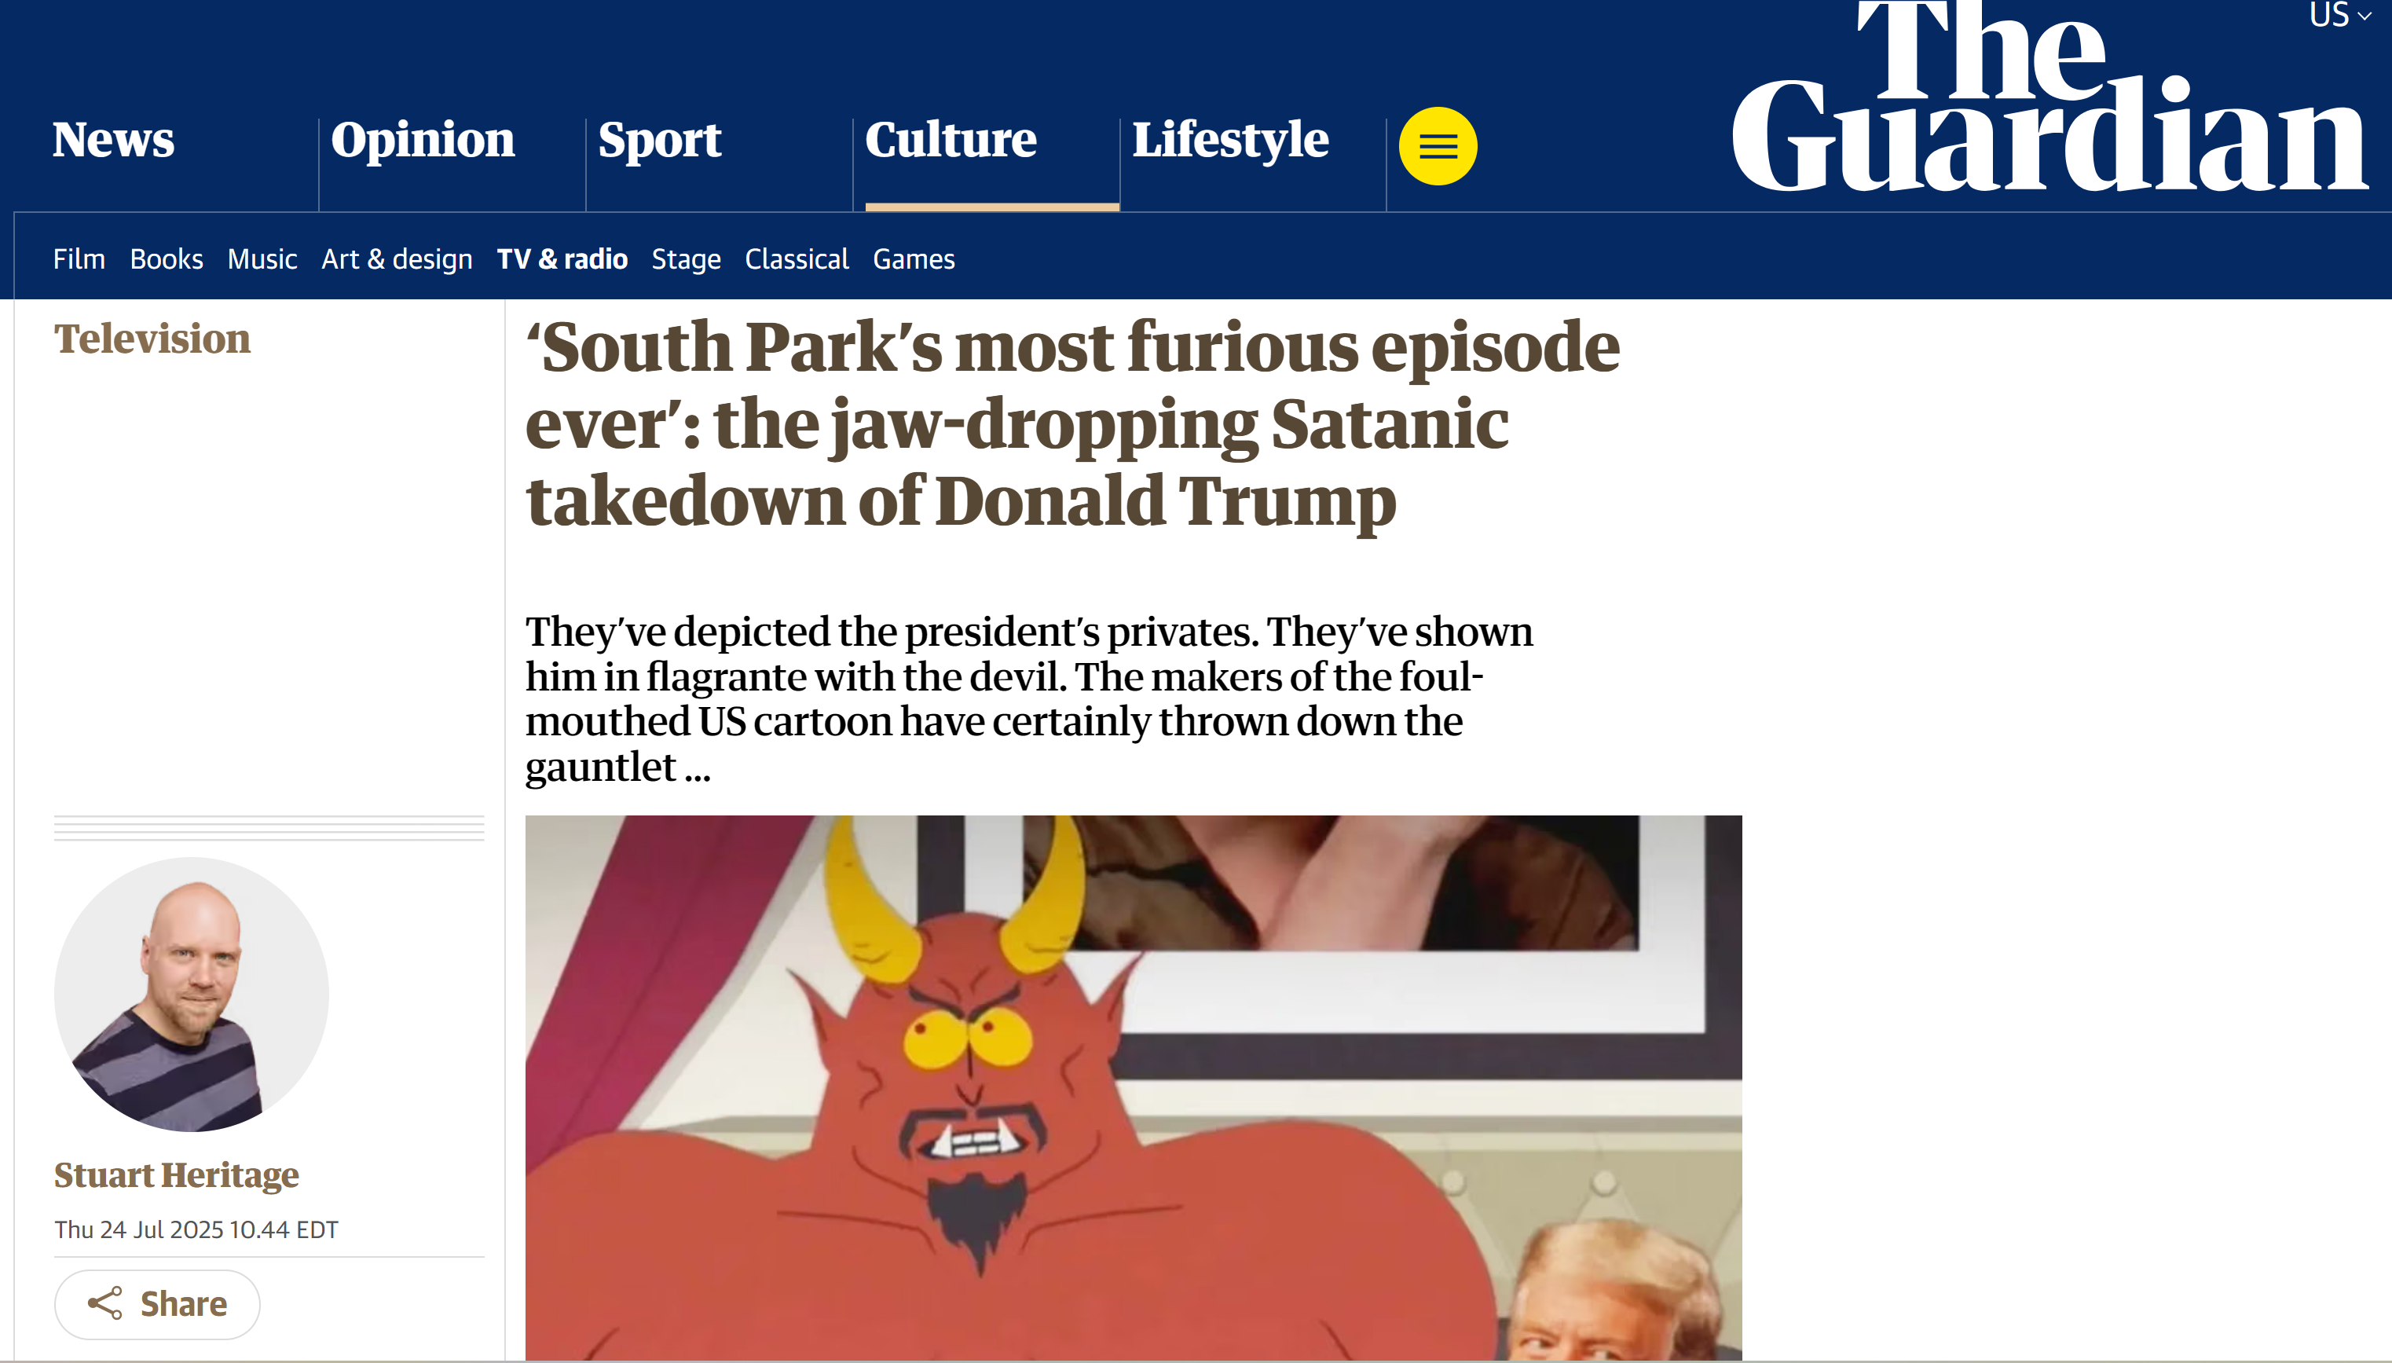Go to the Classical subsection
Screen dimensions: 2392x1363
pos(797,259)
